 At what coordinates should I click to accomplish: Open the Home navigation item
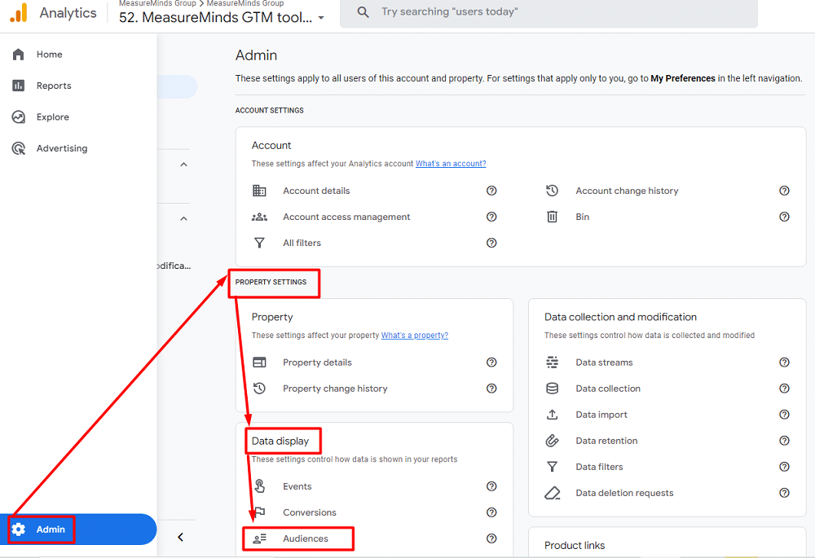[x=49, y=55]
